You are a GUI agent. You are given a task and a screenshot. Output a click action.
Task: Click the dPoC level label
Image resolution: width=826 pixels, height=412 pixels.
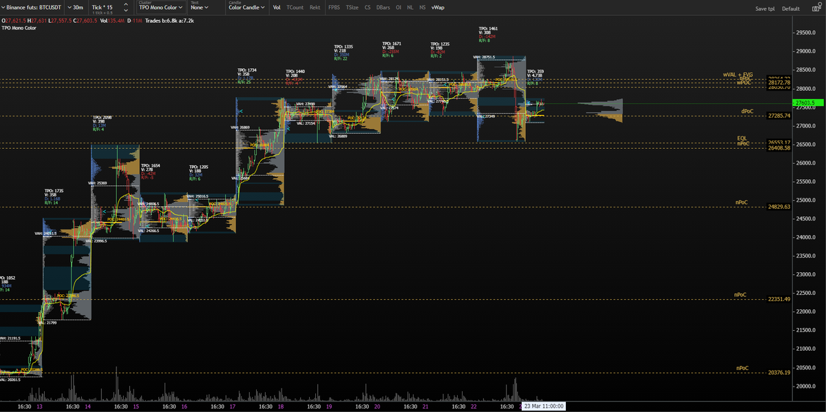748,111
